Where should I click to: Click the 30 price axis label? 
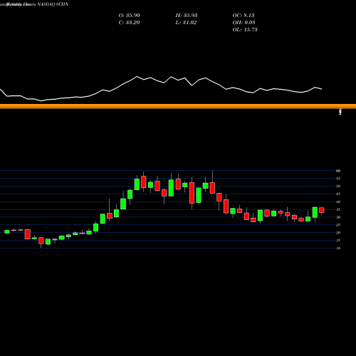(338, 217)
